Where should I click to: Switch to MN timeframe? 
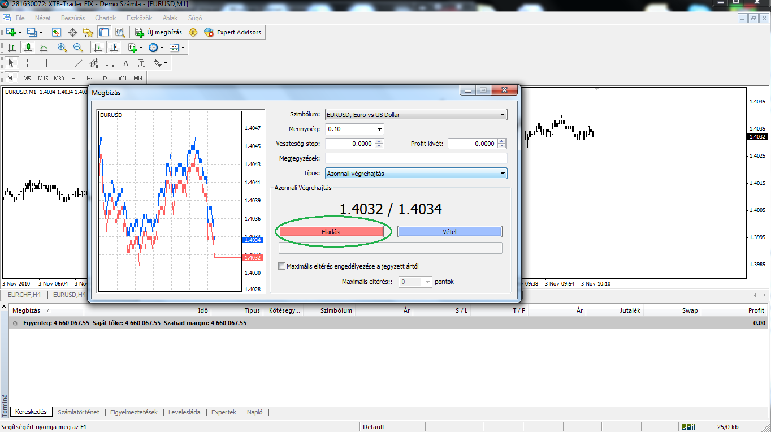tap(138, 78)
